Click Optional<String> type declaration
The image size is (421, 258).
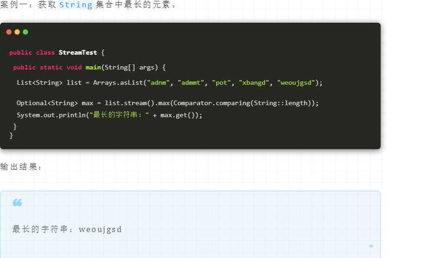click(x=47, y=103)
